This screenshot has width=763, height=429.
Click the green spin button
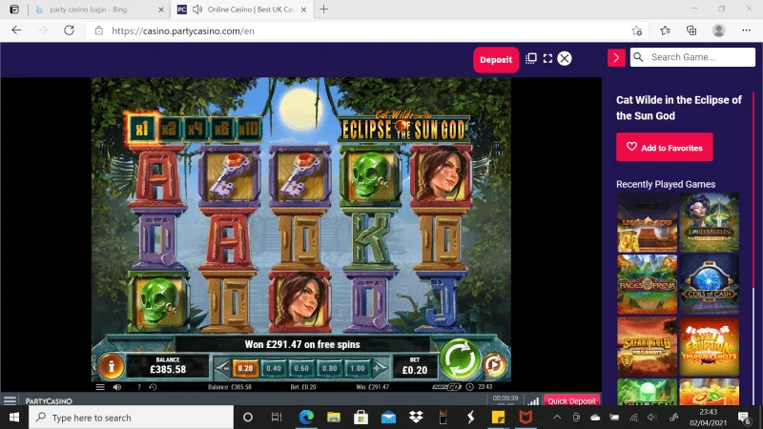[x=459, y=360]
